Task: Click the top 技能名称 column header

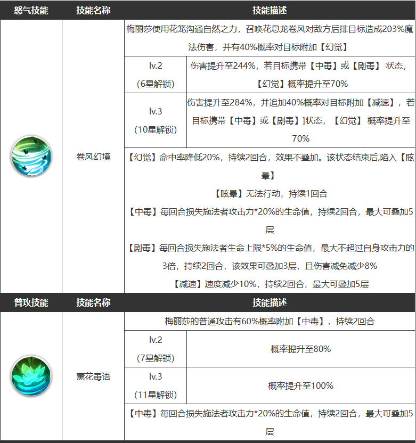Action: point(93,10)
